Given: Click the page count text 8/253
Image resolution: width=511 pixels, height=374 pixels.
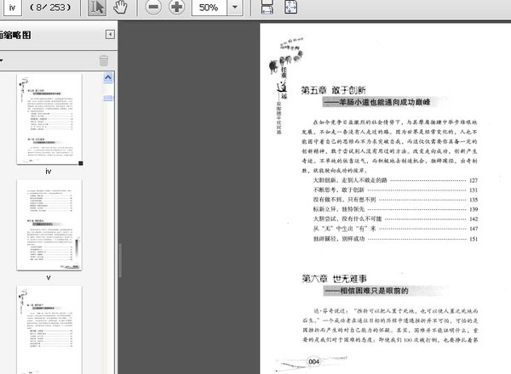Looking at the screenshot, I should [50, 7].
